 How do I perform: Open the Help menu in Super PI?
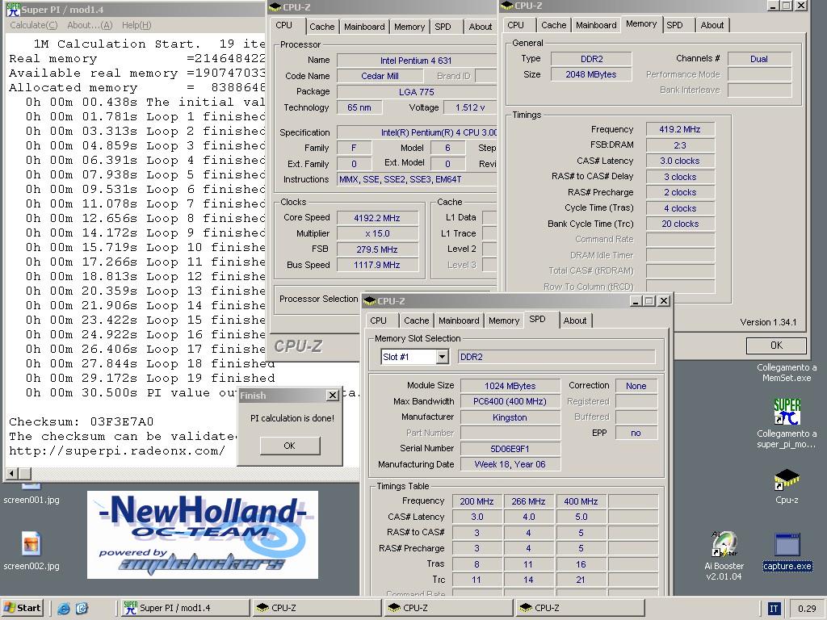tap(136, 25)
